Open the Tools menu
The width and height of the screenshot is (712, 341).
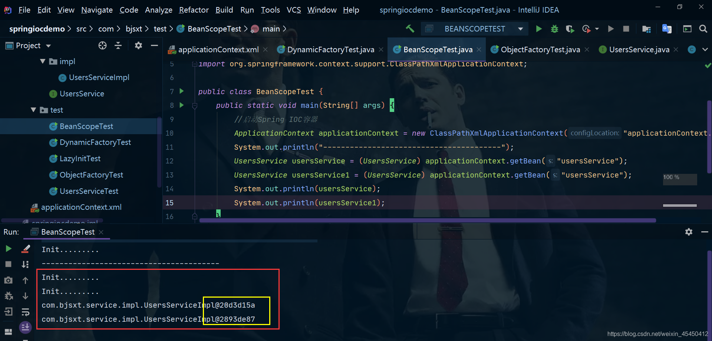pos(270,10)
